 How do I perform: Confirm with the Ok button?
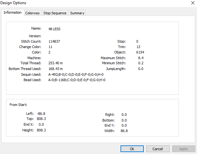132,149
